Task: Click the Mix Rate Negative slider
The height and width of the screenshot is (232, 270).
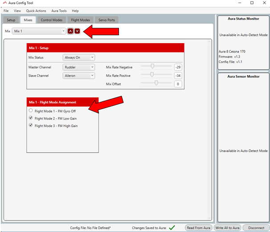Action: tap(156, 67)
